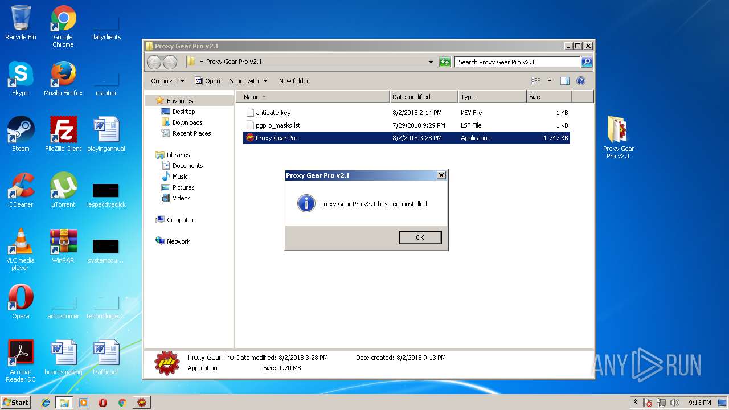Open Google Chrome desktop shortcut
This screenshot has width=729, height=410.
click(63, 26)
